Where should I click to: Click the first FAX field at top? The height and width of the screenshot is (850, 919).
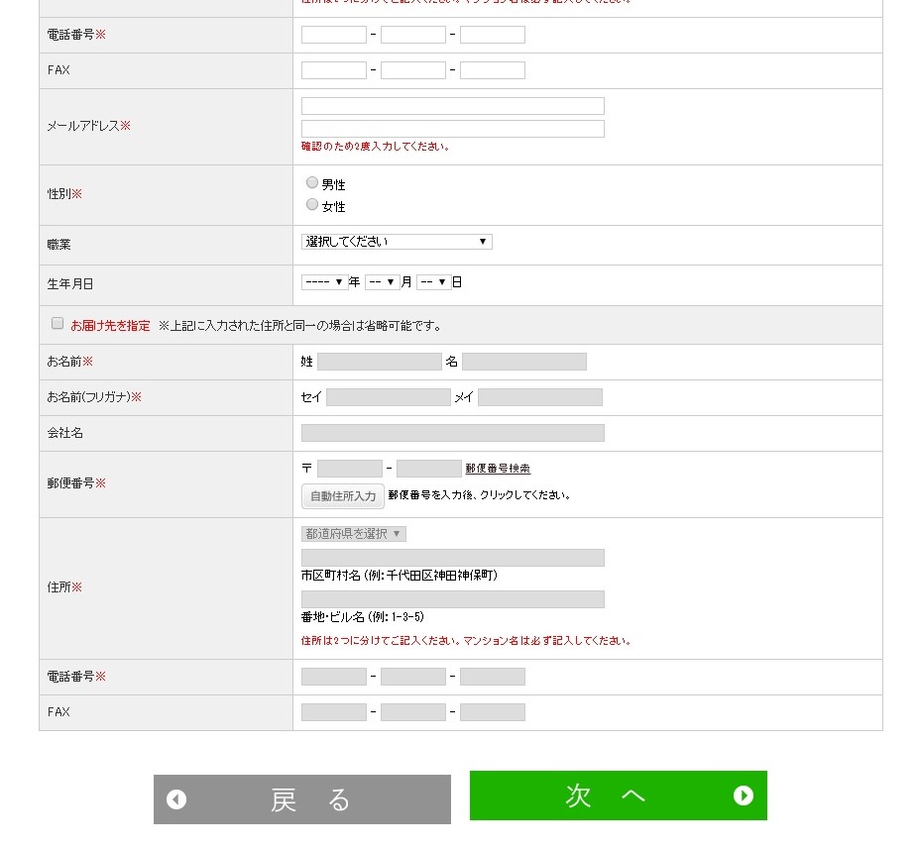[x=334, y=70]
